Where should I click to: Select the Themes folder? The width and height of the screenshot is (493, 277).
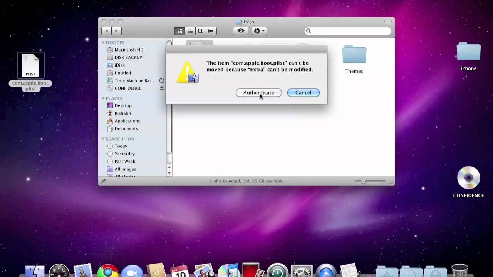(354, 59)
